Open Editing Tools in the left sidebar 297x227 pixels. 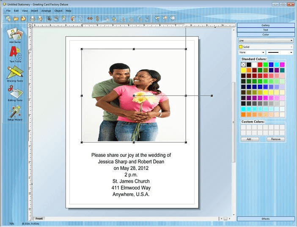pyautogui.click(x=15, y=93)
